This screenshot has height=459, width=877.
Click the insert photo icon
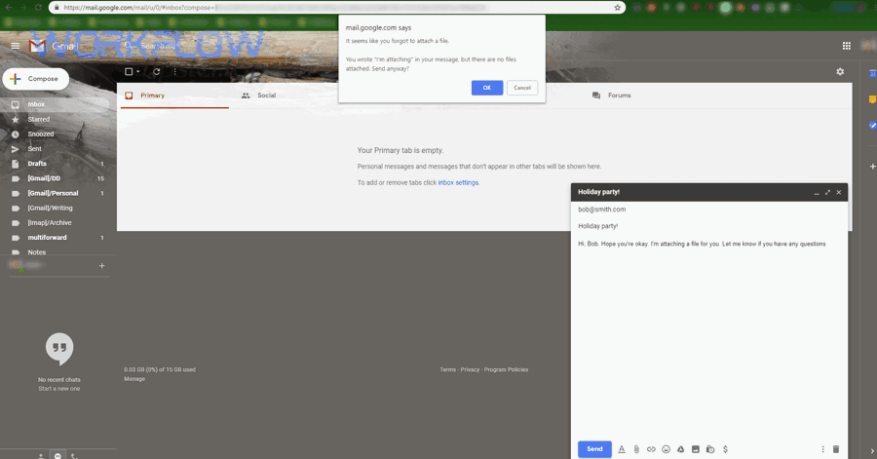[x=696, y=449]
